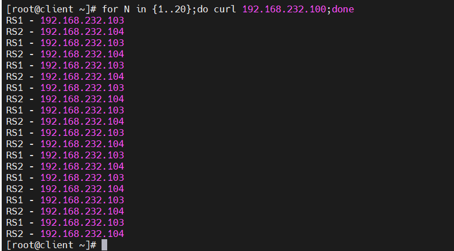The width and height of the screenshot is (454, 251).
Task: Click the magenta 'done' keyword in the command
Action: (x=343, y=10)
